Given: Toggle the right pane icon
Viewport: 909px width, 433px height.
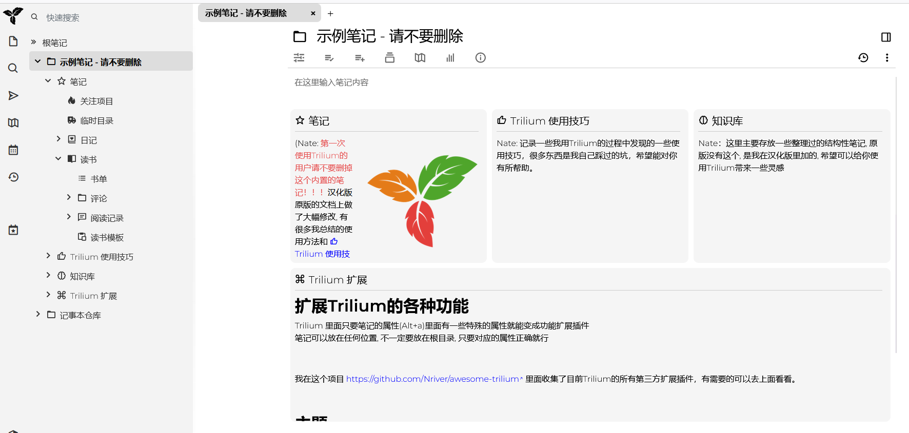Looking at the screenshot, I should [886, 37].
